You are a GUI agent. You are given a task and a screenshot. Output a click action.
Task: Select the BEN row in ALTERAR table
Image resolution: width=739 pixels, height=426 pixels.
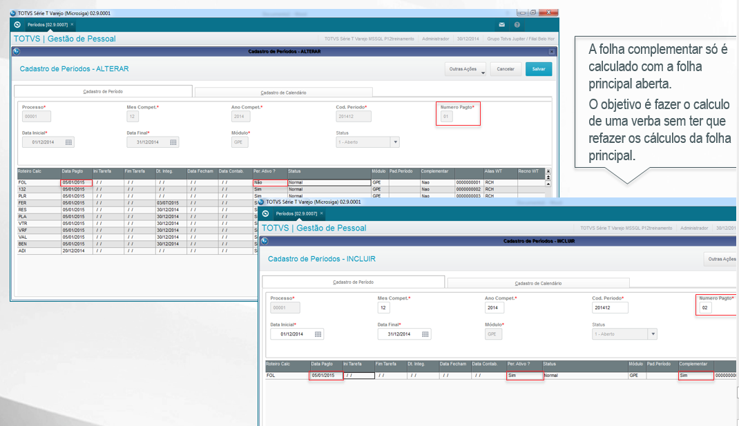pyautogui.click(x=137, y=244)
